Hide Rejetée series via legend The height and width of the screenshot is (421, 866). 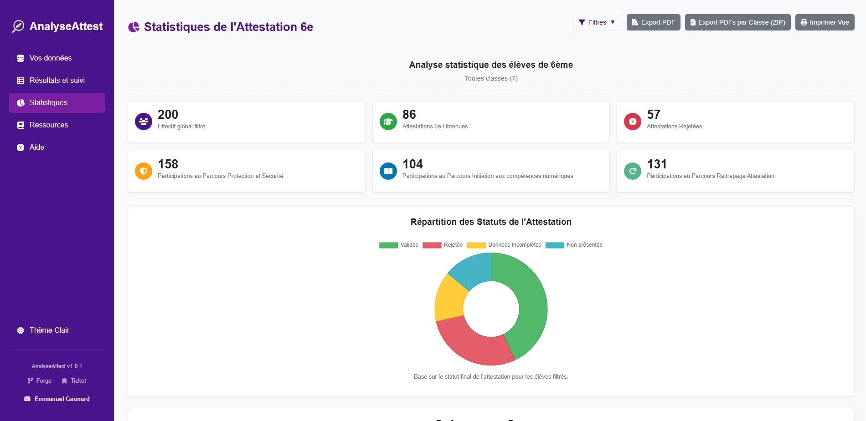(x=443, y=245)
